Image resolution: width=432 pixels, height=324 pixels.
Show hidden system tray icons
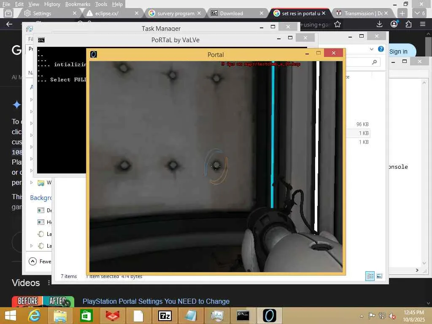pyautogui.click(x=362, y=316)
